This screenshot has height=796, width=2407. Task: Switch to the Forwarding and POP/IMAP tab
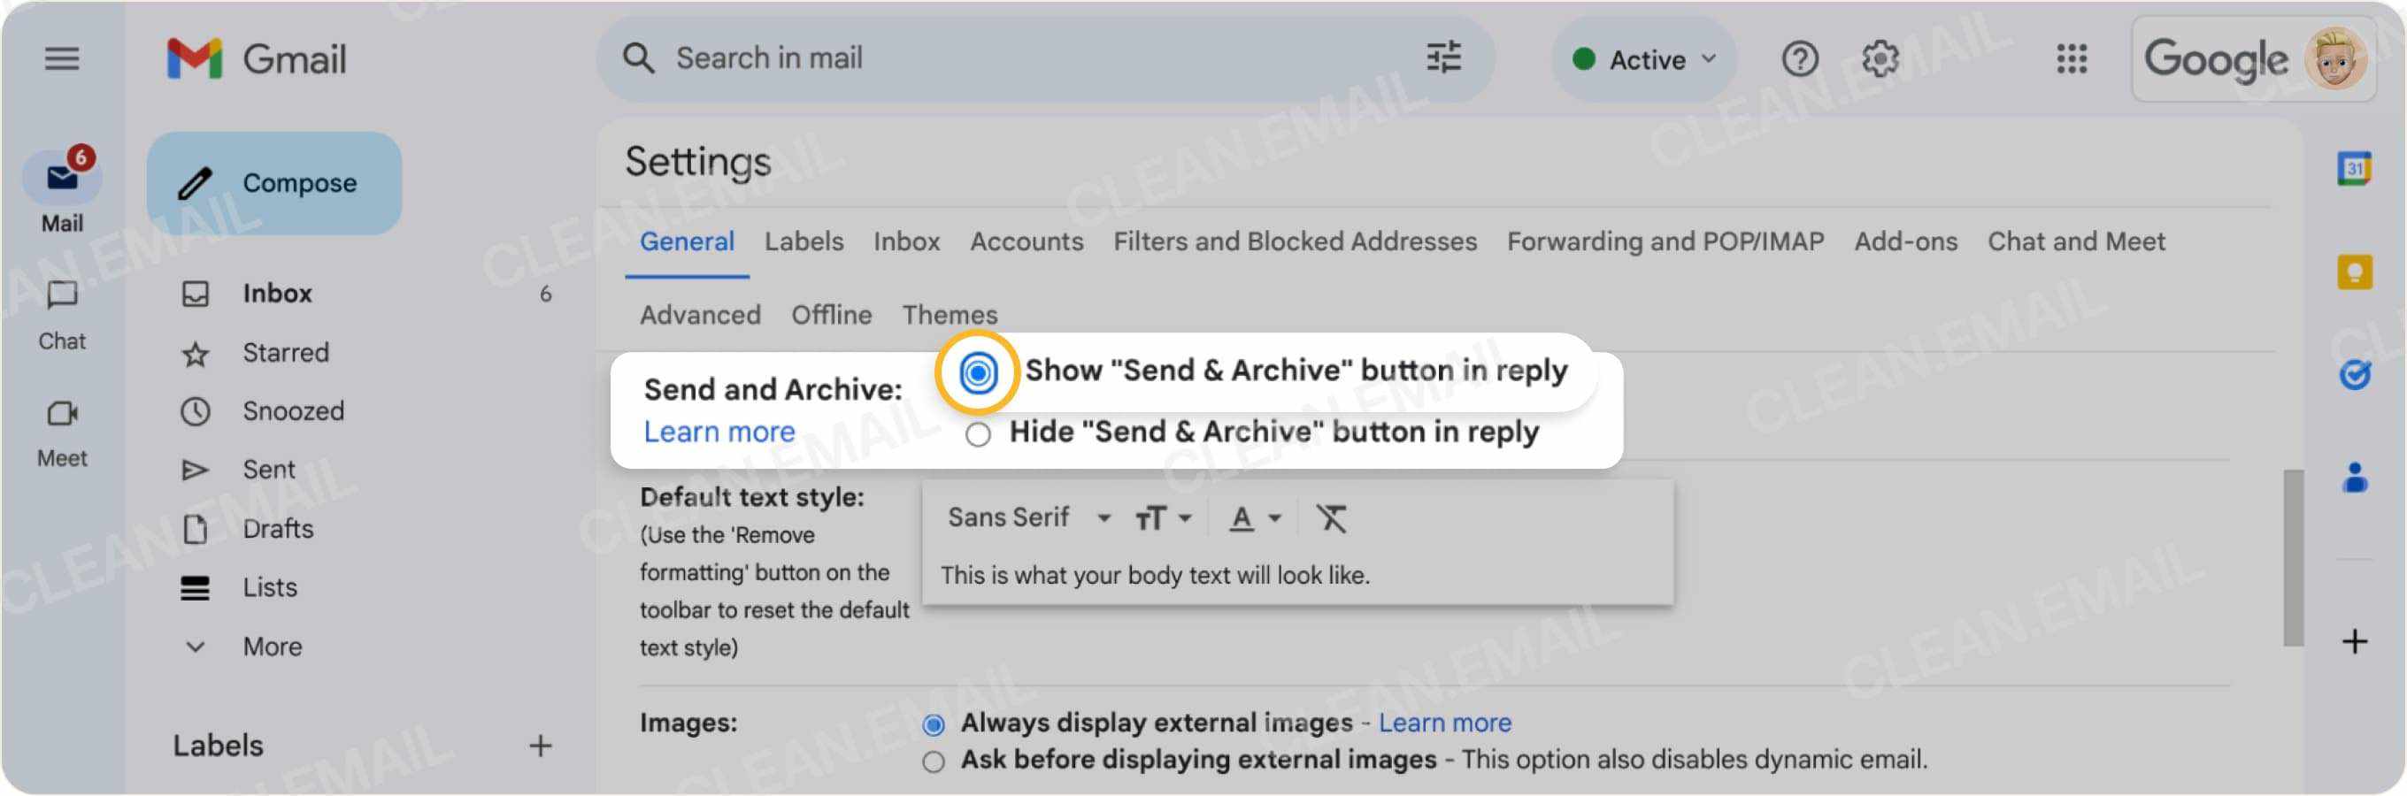[x=1665, y=241]
